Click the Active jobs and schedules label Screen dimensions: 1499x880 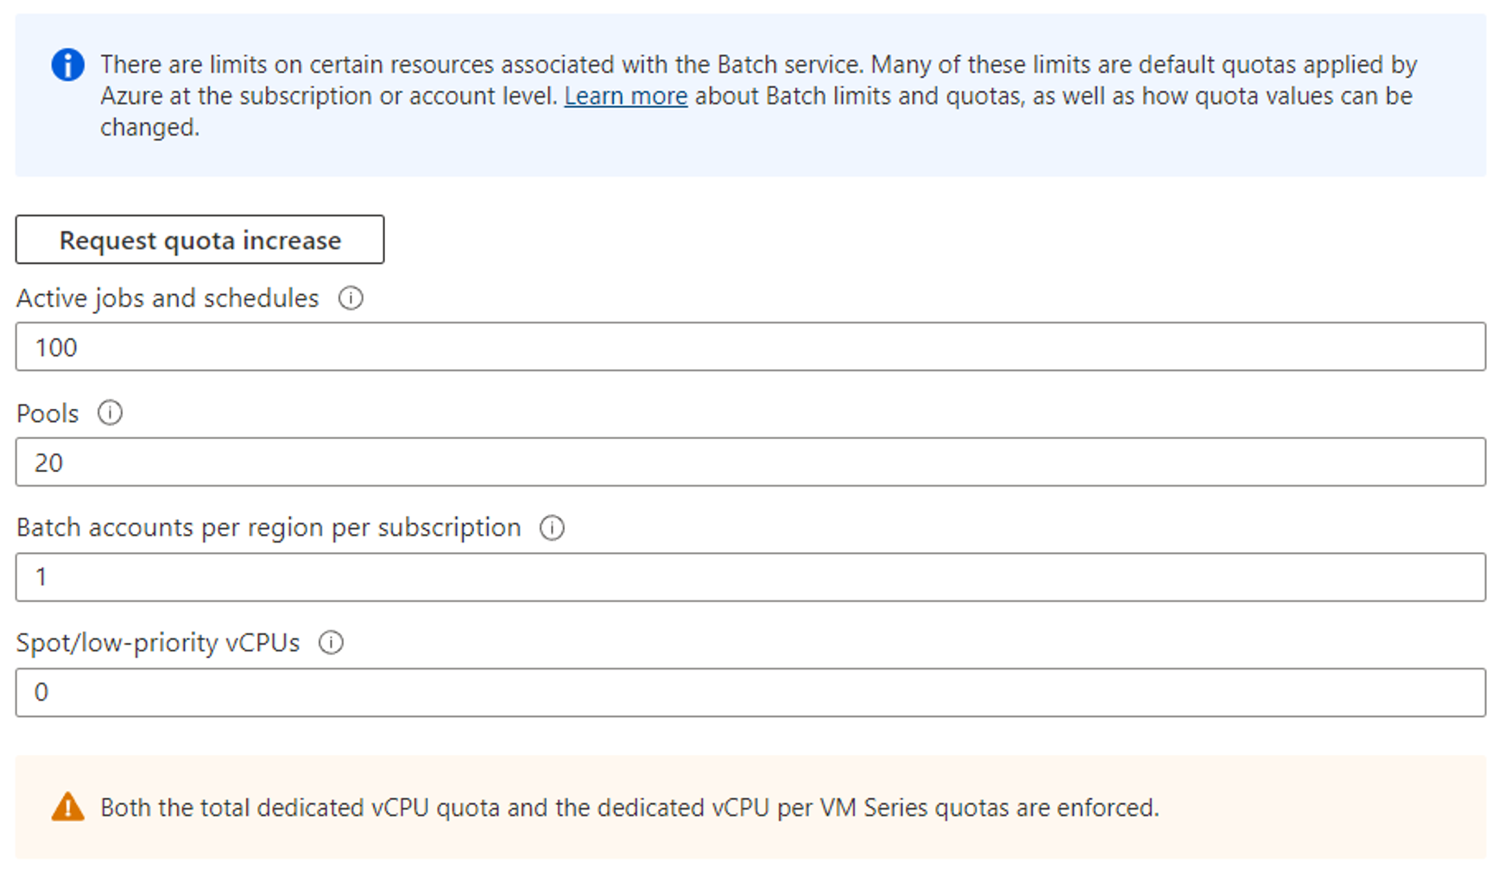point(168,299)
